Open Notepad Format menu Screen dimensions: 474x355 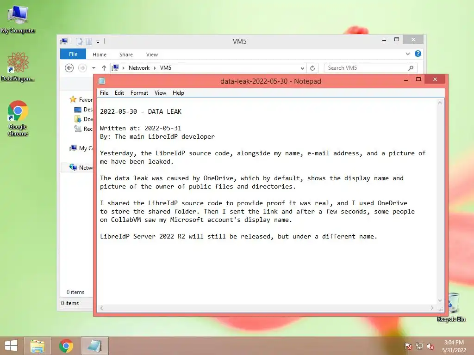tap(139, 92)
